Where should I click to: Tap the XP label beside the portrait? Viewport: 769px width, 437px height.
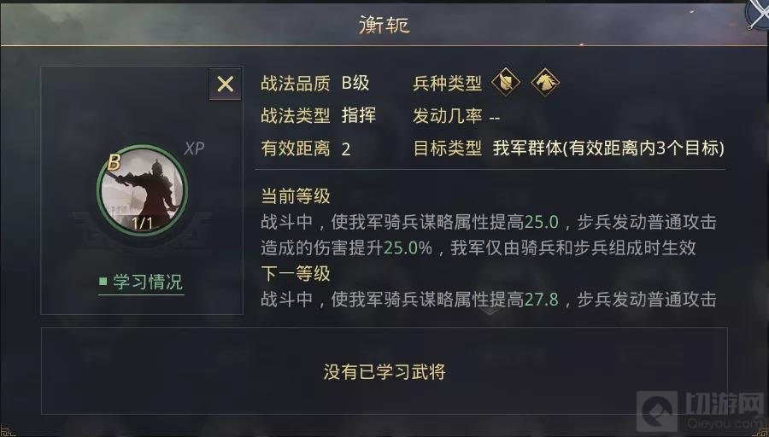pos(194,149)
